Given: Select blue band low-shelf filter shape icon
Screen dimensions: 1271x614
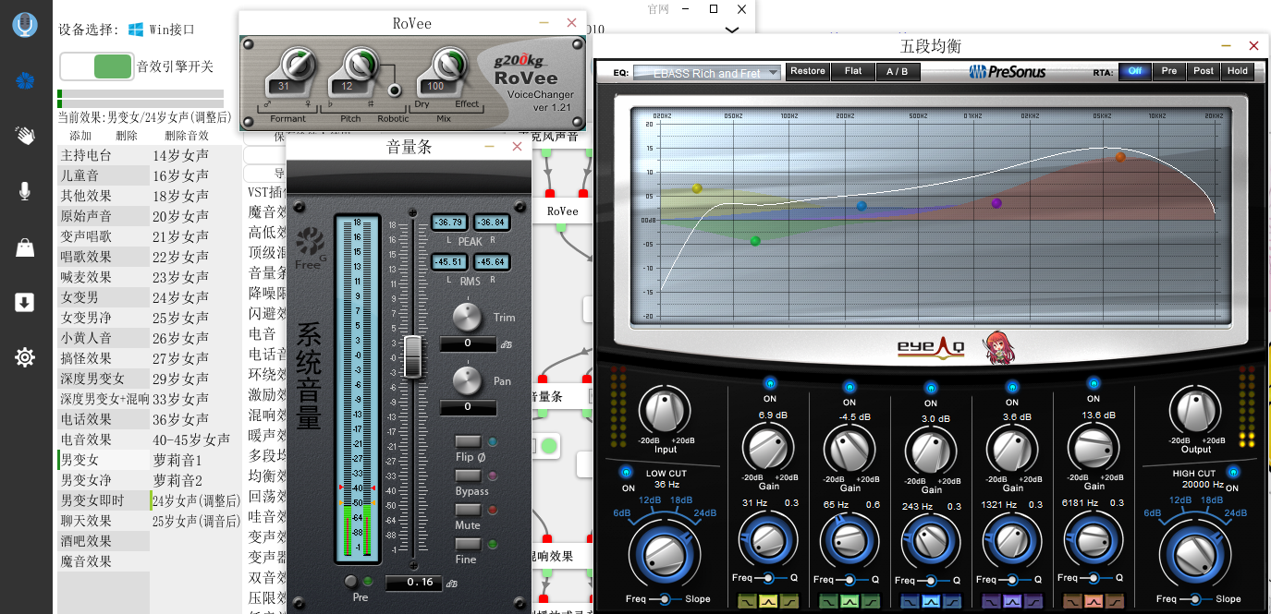Looking at the screenshot, I should (910, 602).
